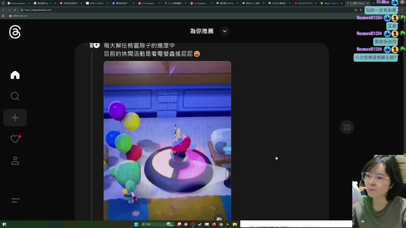Click chat message 果度係台灣

[x=385, y=42]
